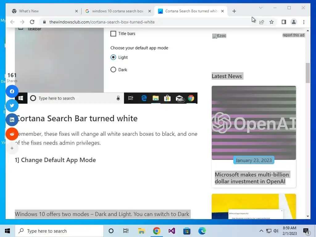Open the tab search dropdown chevron
316x237 pixels.
tap(260, 8)
